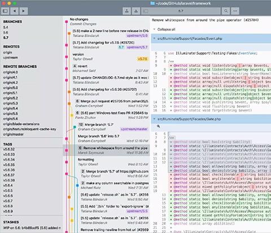
Task: Click the upstream/5.6 ref label
Action: [x=137, y=36]
